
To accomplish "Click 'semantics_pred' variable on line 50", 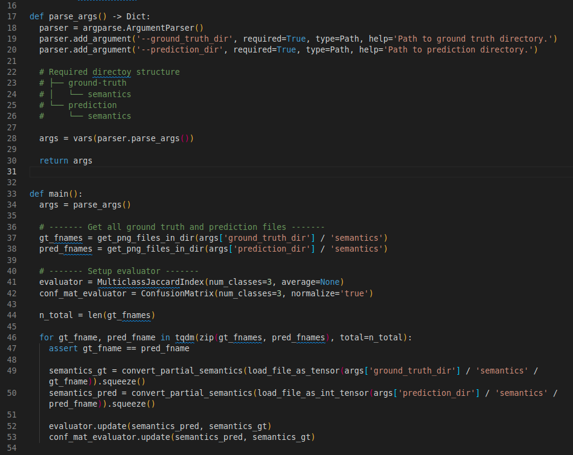I will [83, 393].
